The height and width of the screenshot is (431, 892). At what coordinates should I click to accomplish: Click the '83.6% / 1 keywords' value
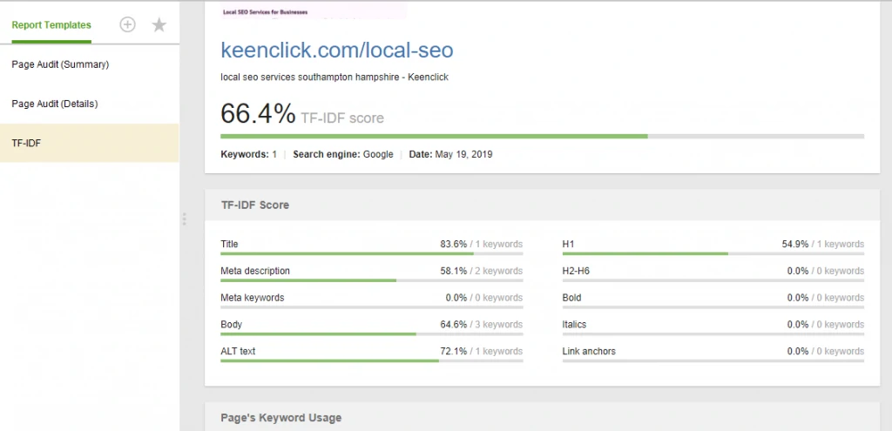[x=481, y=244]
